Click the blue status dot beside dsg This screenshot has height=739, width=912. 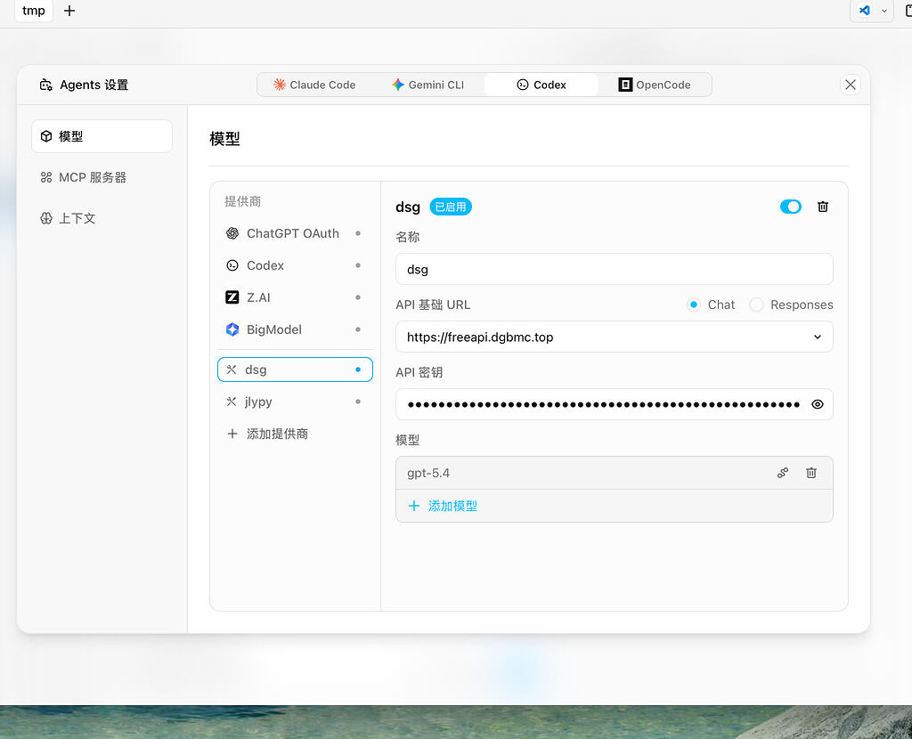[x=358, y=369]
